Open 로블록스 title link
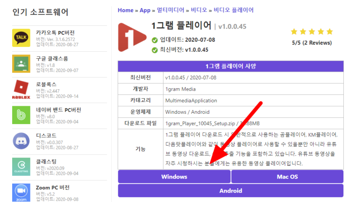Image resolution: width=349 pixels, height=202 pixels. point(47,85)
